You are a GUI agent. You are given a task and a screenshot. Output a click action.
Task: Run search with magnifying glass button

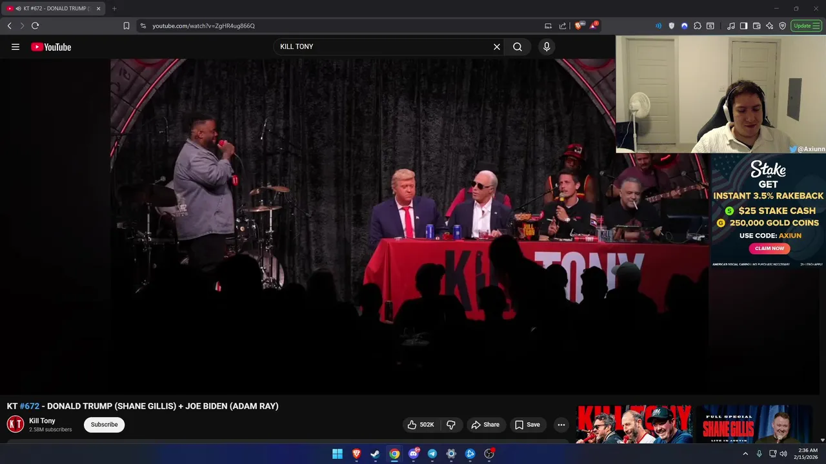(x=518, y=46)
